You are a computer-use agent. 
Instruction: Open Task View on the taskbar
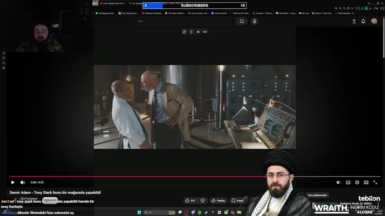coord(180,212)
